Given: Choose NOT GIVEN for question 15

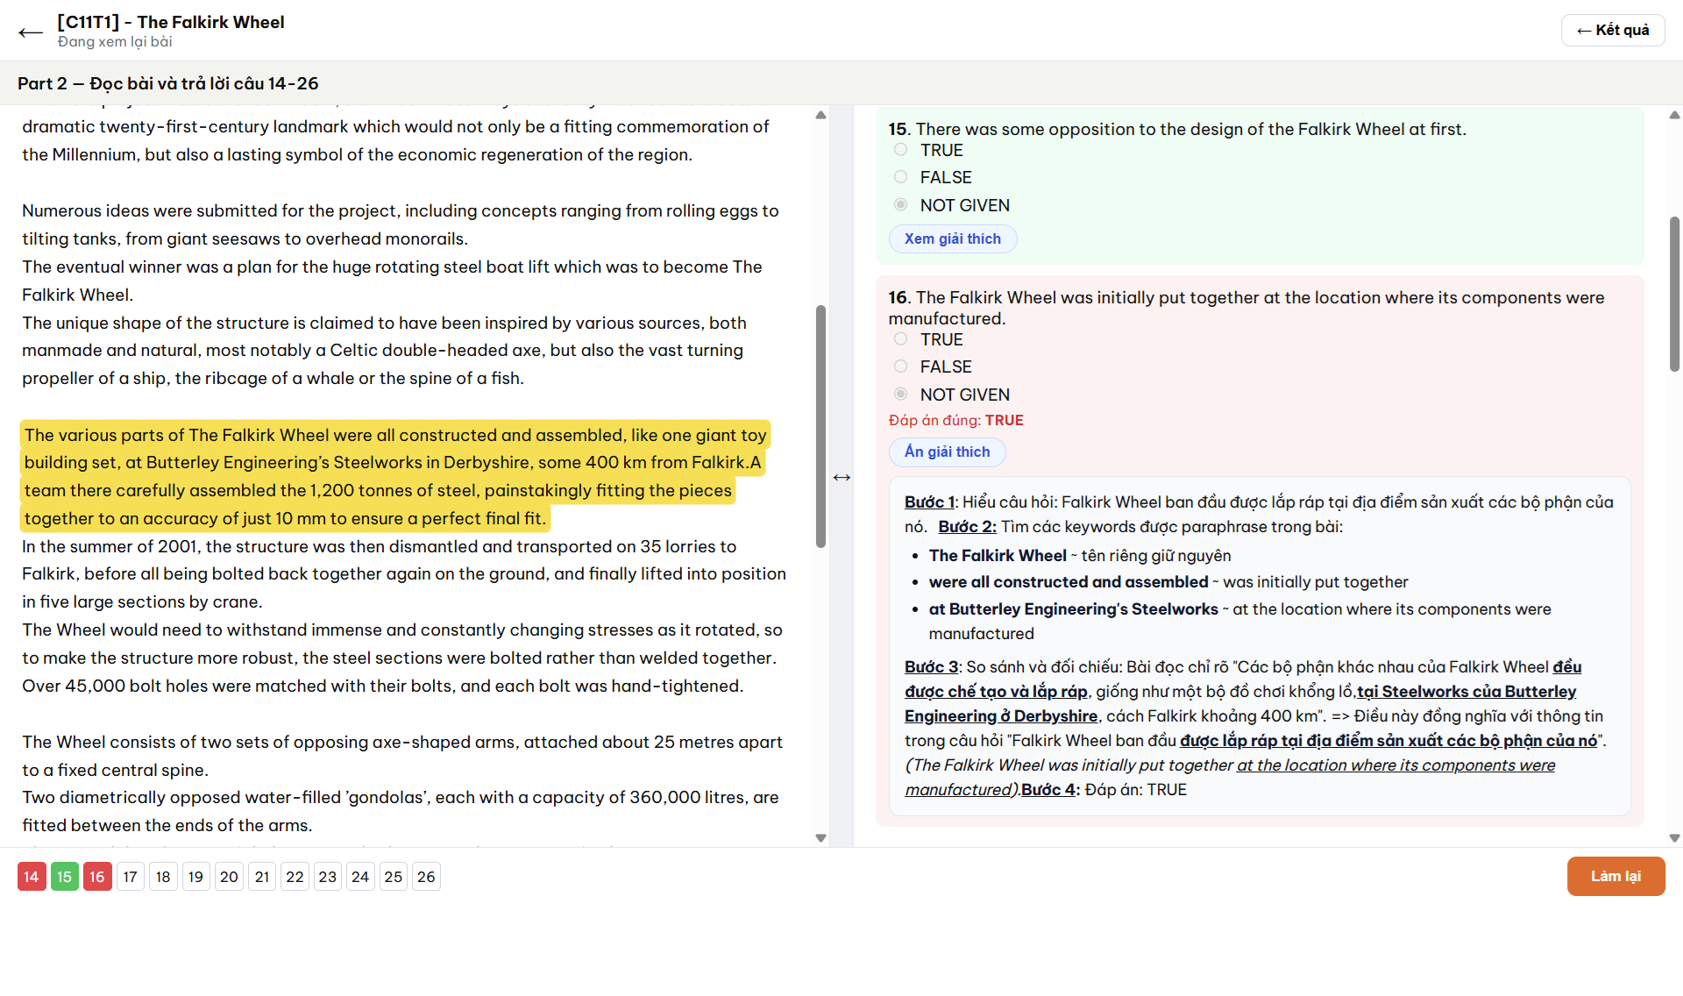Looking at the screenshot, I should click(900, 205).
